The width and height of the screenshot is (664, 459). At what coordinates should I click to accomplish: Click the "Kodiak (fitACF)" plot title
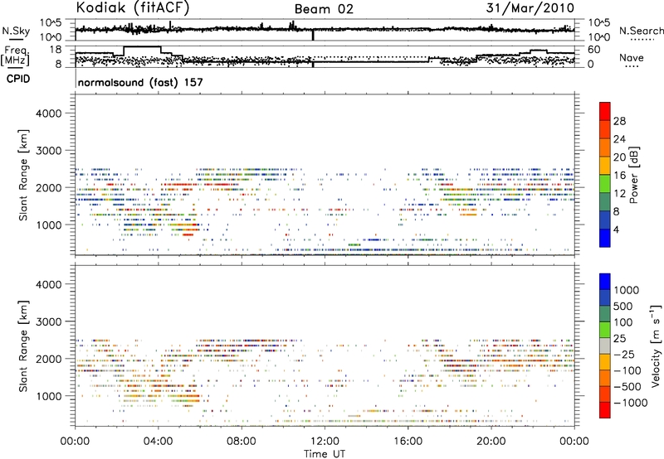[x=133, y=8]
